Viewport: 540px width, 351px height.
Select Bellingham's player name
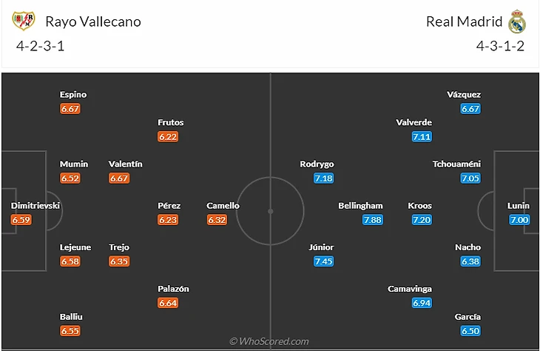[360, 206]
